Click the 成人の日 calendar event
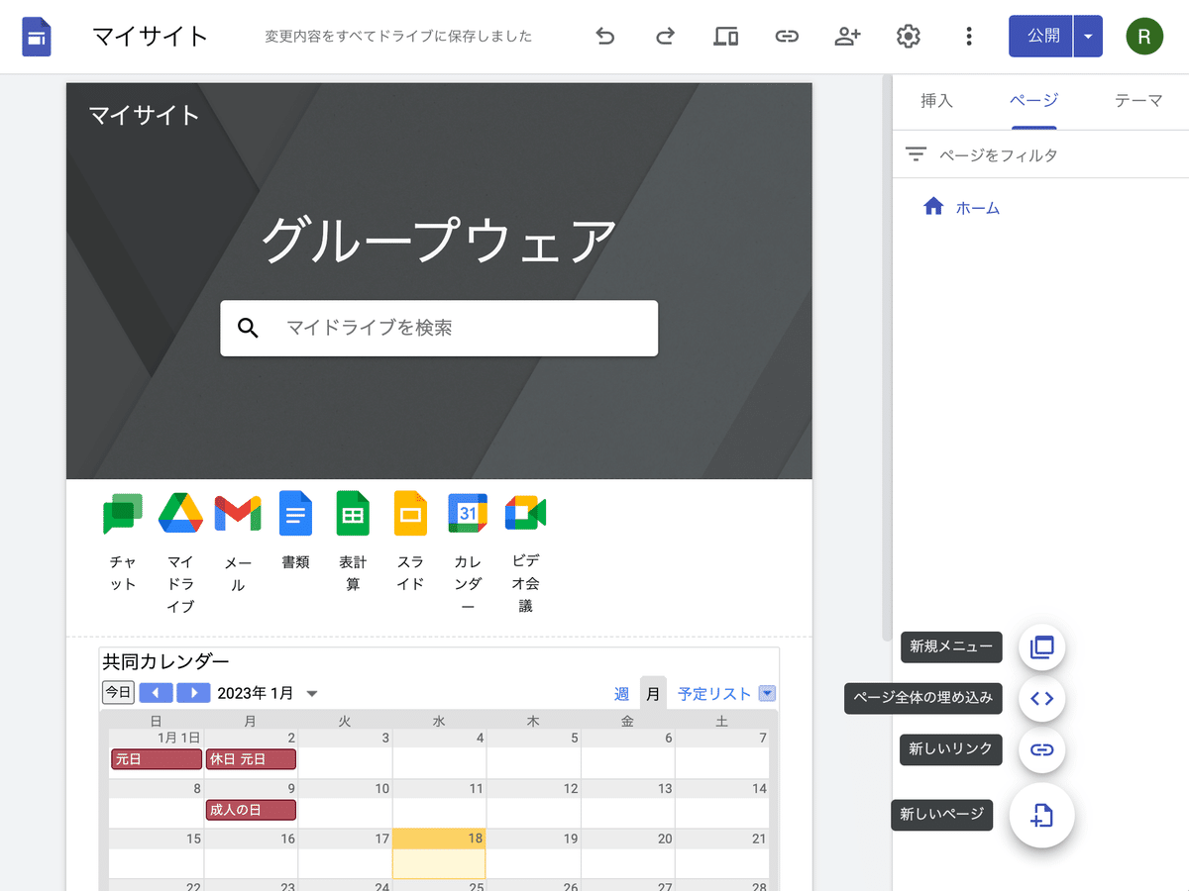The width and height of the screenshot is (1189, 891). click(x=251, y=810)
